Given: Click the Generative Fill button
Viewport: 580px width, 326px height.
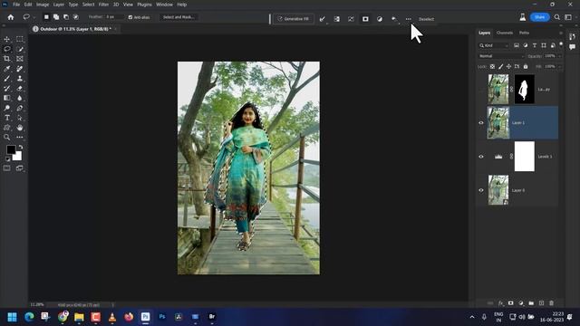Looking at the screenshot, I should click(294, 19).
